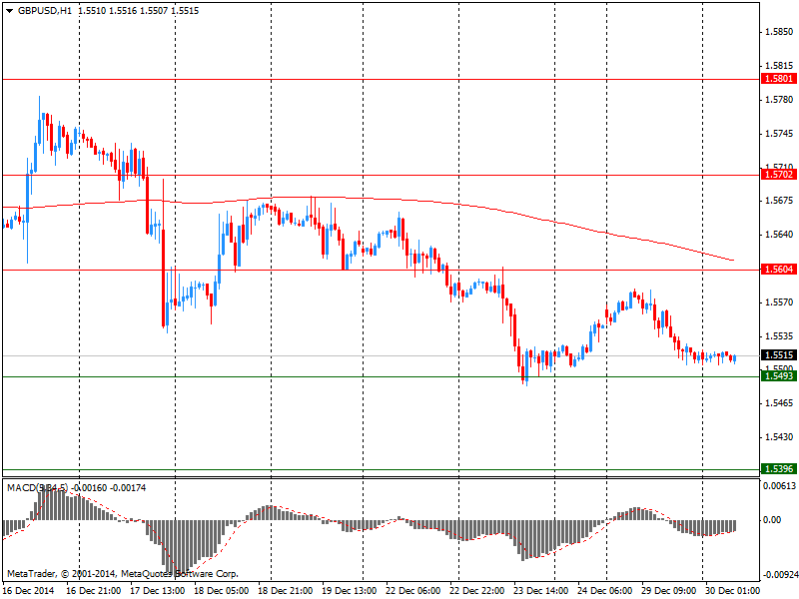799x599 pixels.
Task: Click the 30 Dec 01:00 time axis label
Action: (x=732, y=590)
